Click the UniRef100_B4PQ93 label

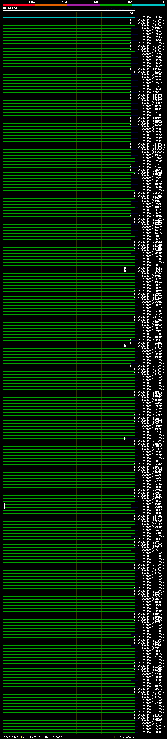point(150,106)
